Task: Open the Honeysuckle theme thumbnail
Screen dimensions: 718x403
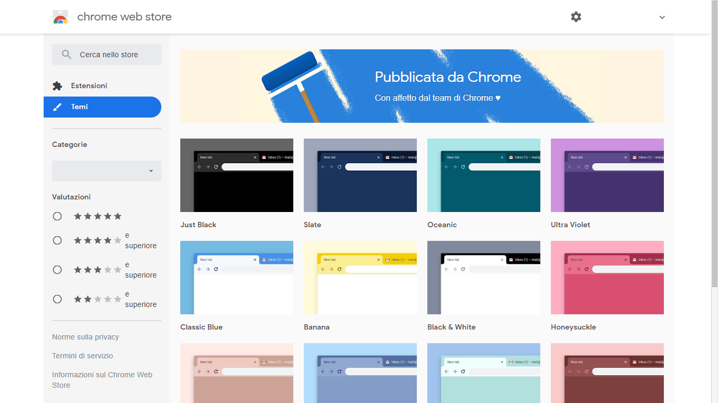Action: (x=607, y=278)
